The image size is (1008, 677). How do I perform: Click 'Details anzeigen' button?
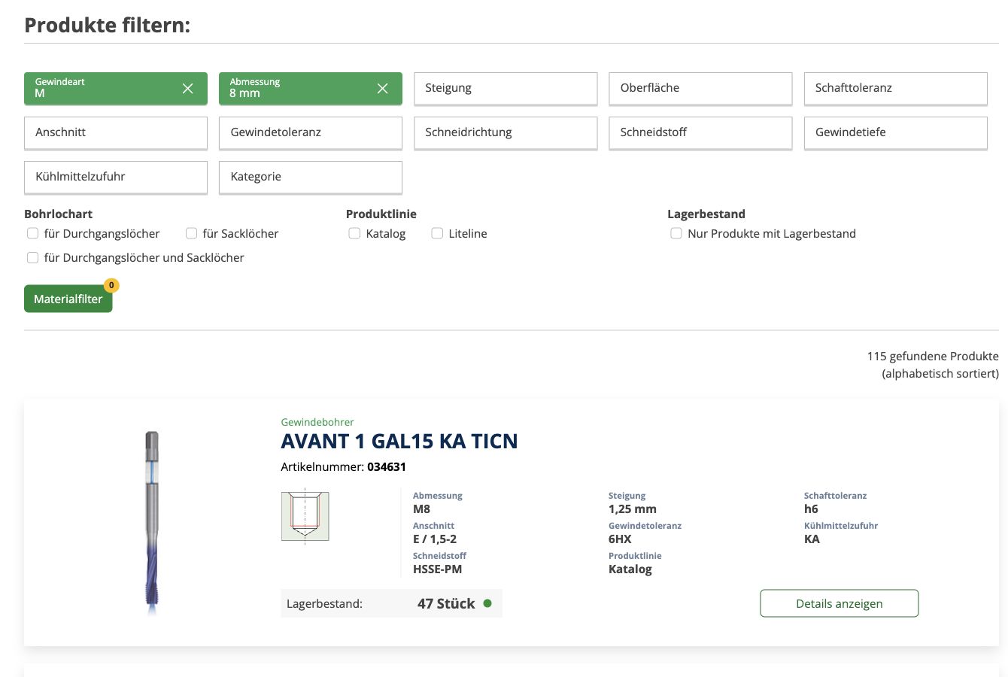[839, 603]
